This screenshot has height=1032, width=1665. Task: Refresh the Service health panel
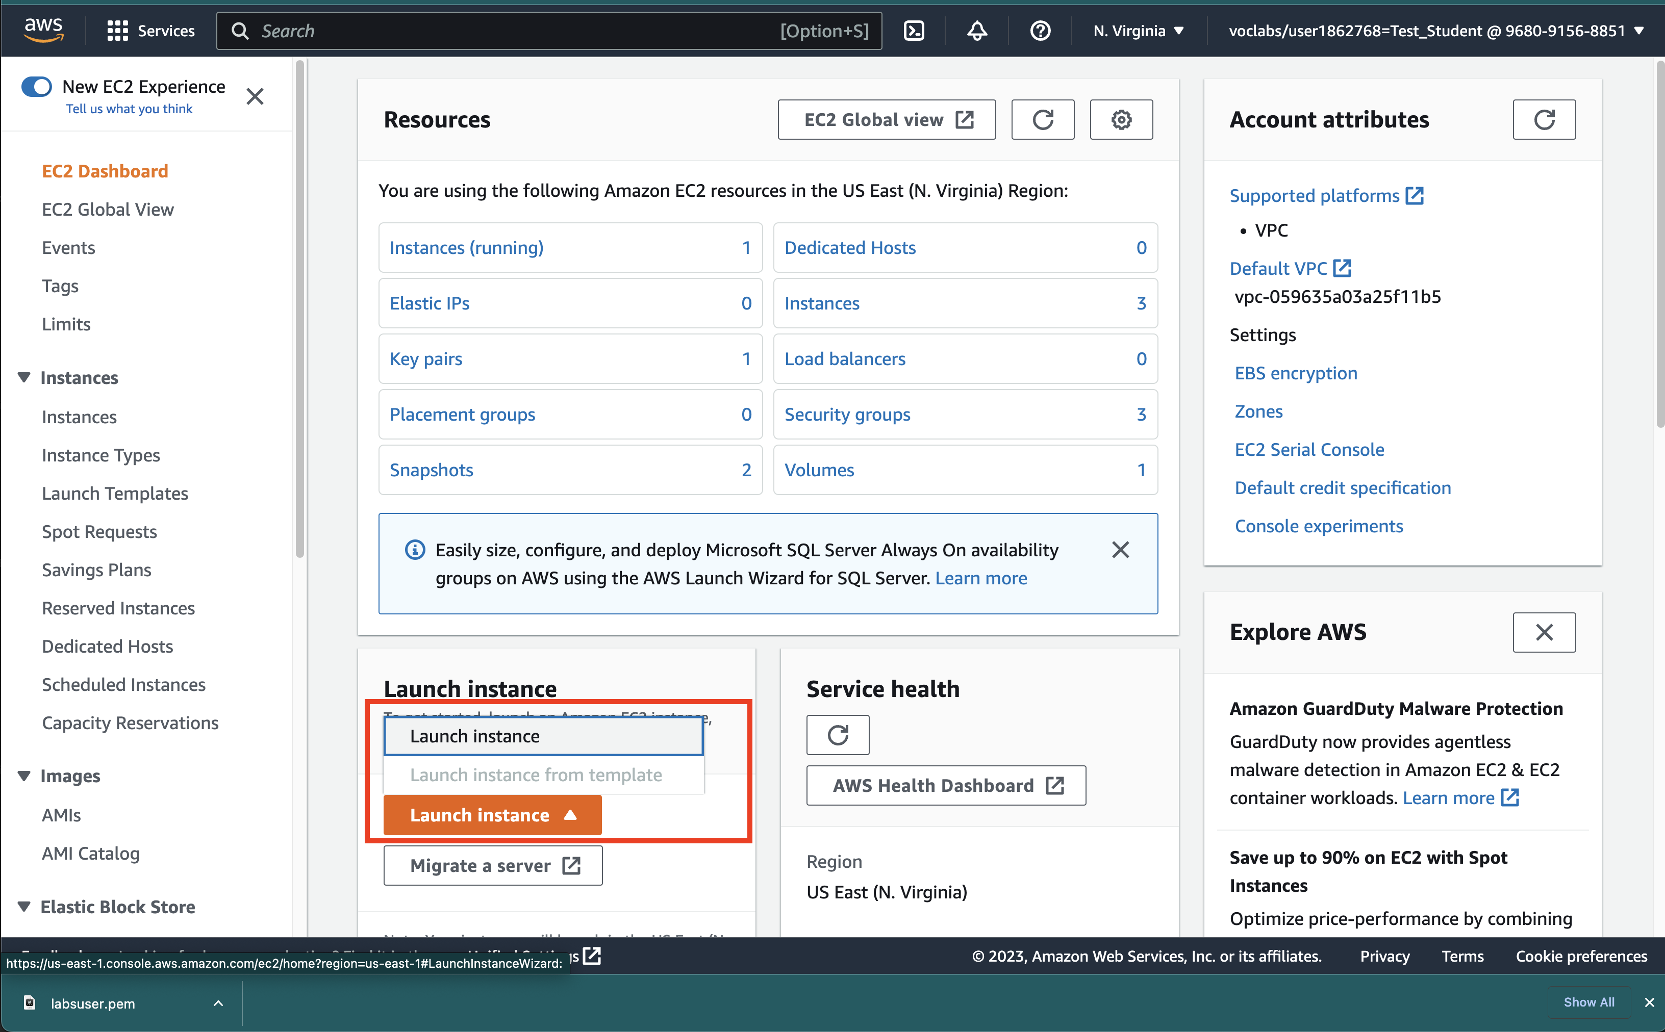click(838, 734)
